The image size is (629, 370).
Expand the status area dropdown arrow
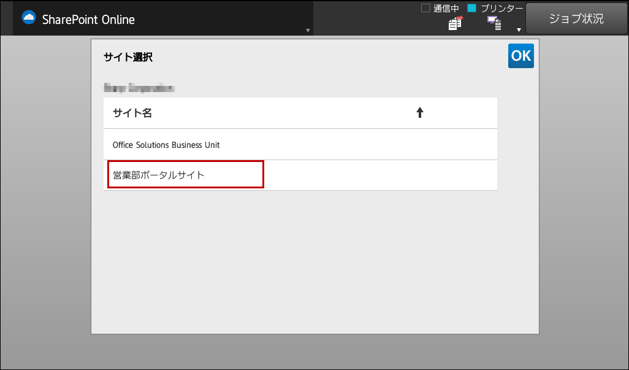click(519, 30)
